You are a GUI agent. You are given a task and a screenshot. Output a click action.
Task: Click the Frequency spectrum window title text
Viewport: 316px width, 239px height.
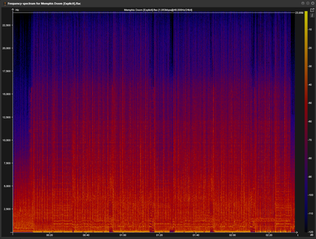tap(44, 4)
